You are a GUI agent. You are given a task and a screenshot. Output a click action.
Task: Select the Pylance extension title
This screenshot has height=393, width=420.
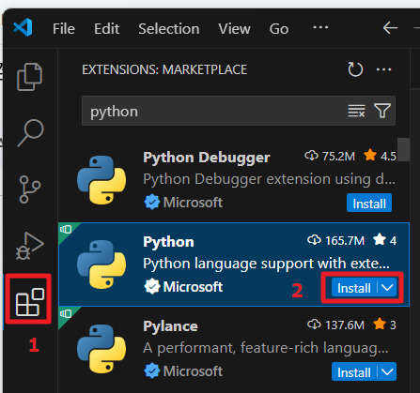(x=170, y=326)
